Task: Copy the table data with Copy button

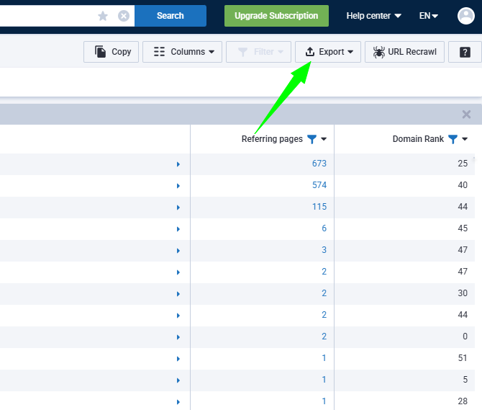Action: (x=113, y=52)
